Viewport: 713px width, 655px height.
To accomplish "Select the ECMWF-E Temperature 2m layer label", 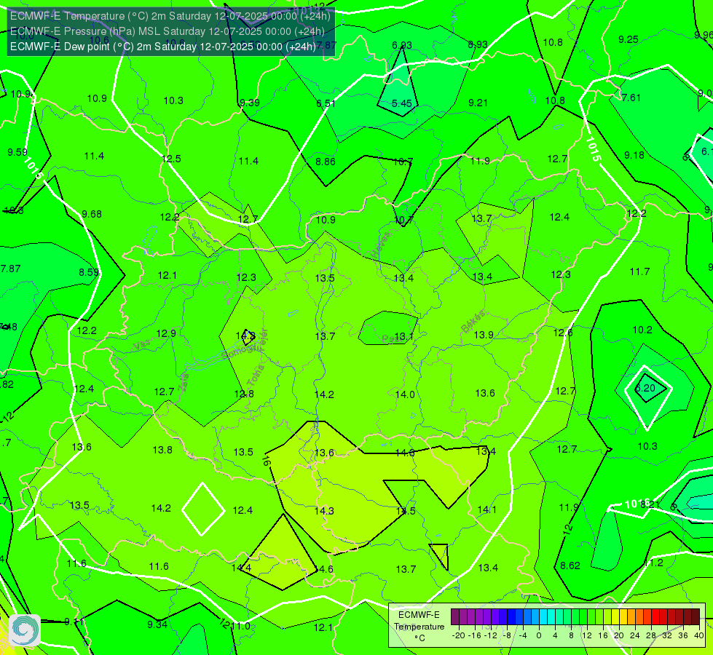I will coord(170,16).
